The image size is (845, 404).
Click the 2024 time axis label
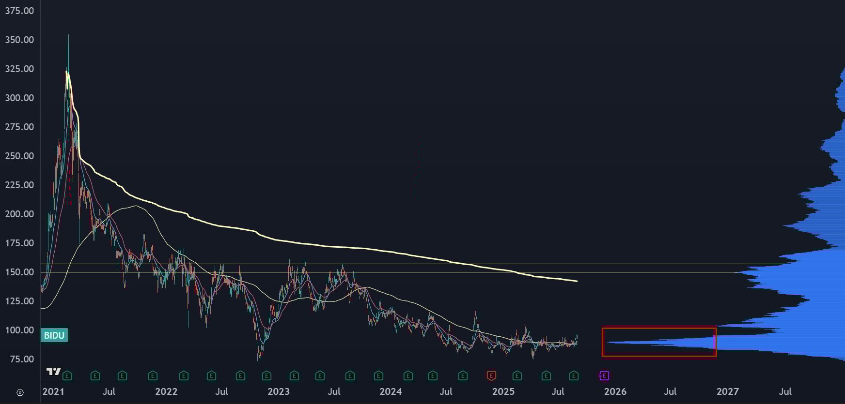[x=391, y=391]
